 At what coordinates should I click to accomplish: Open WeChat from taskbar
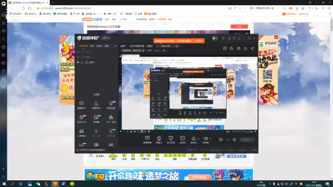(x=38, y=184)
